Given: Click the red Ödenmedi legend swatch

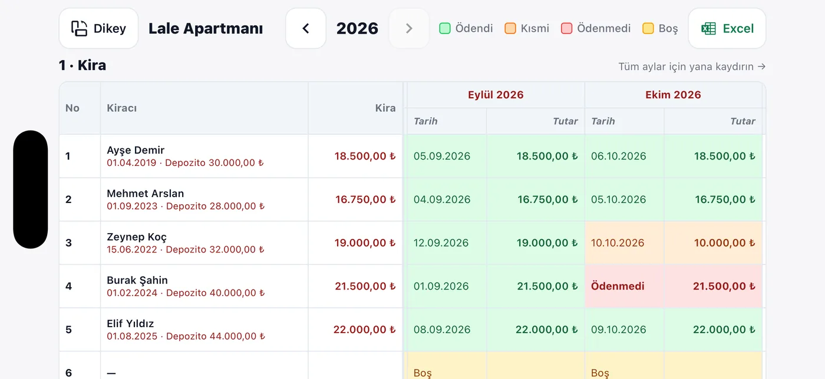Looking at the screenshot, I should click(567, 28).
